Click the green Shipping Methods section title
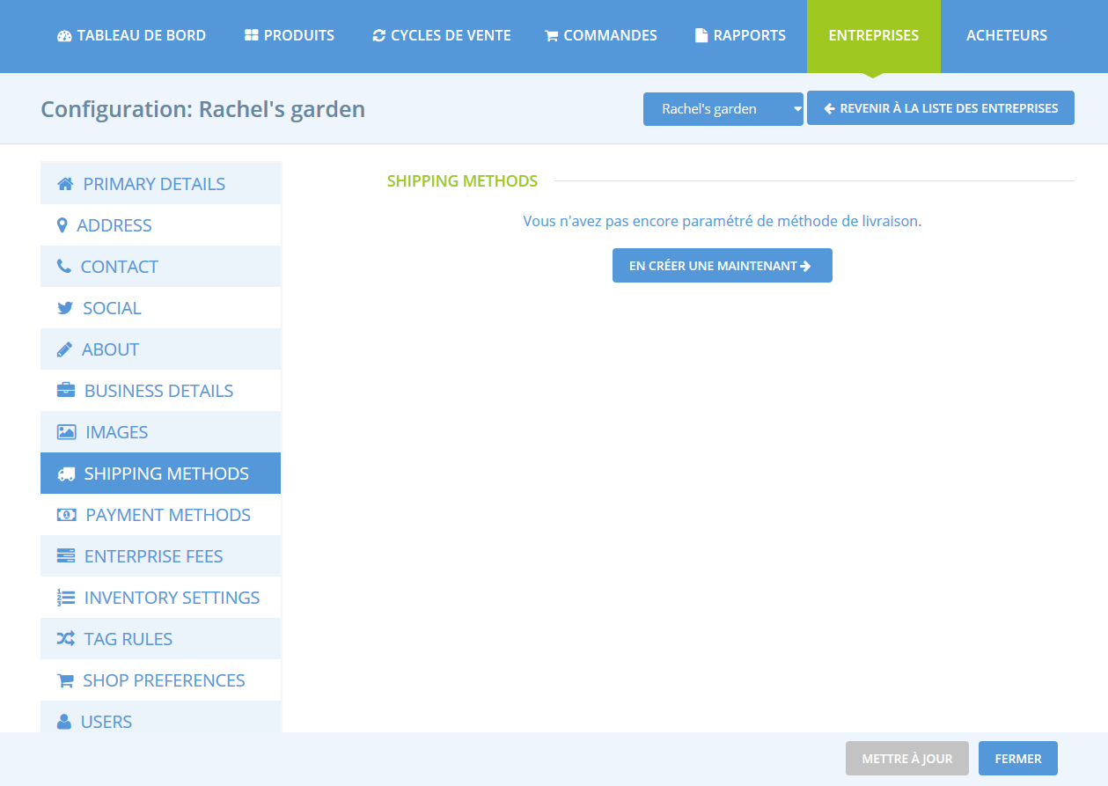1108x786 pixels. coord(462,181)
